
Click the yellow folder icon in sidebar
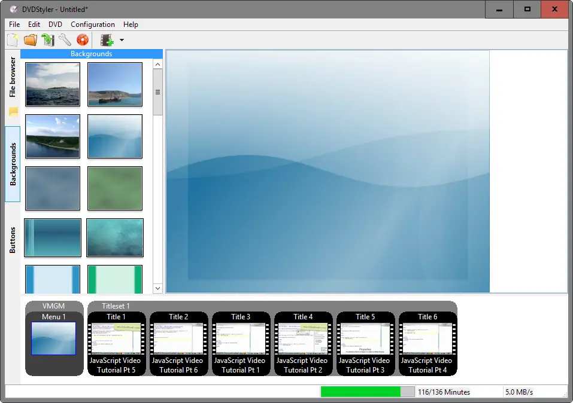pyautogui.click(x=13, y=112)
